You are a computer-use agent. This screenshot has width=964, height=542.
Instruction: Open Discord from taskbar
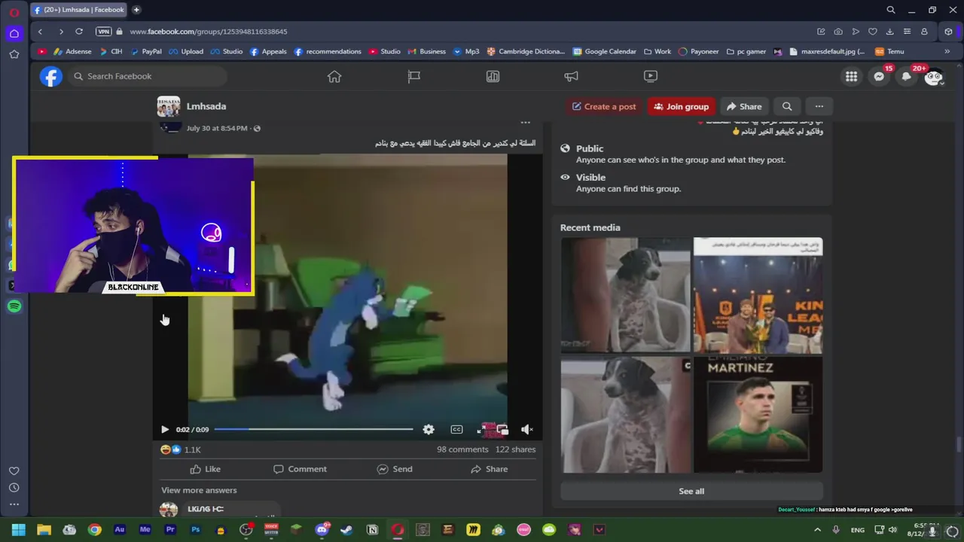[x=322, y=530]
